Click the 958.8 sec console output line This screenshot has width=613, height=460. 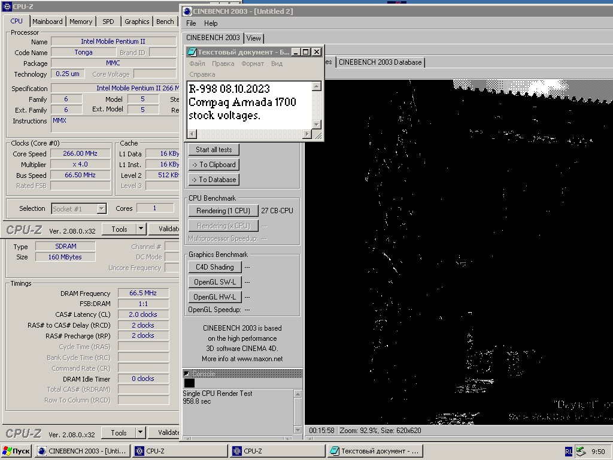[196, 401]
